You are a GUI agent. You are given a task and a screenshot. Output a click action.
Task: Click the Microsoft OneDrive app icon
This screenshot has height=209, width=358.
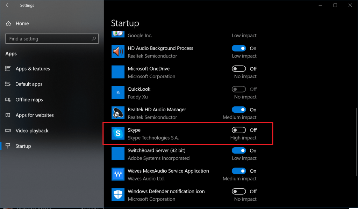pyautogui.click(x=118, y=72)
